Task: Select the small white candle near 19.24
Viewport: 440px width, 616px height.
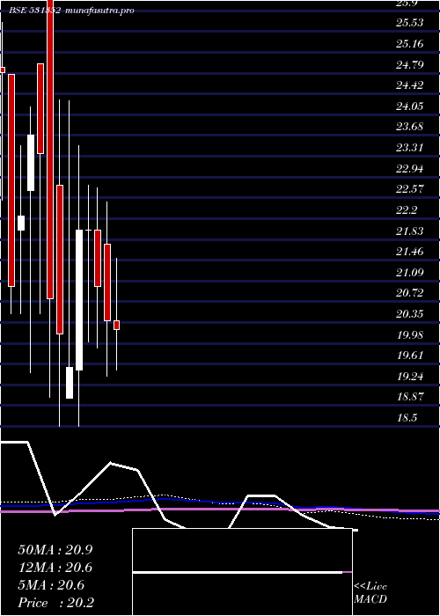Action: coord(70,383)
